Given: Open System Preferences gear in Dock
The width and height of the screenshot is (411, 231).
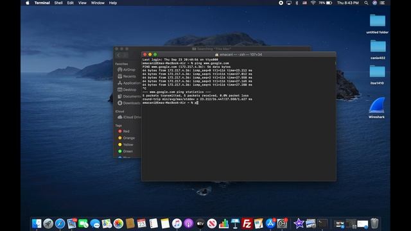Looking at the screenshot, I should pyautogui.click(x=282, y=223).
